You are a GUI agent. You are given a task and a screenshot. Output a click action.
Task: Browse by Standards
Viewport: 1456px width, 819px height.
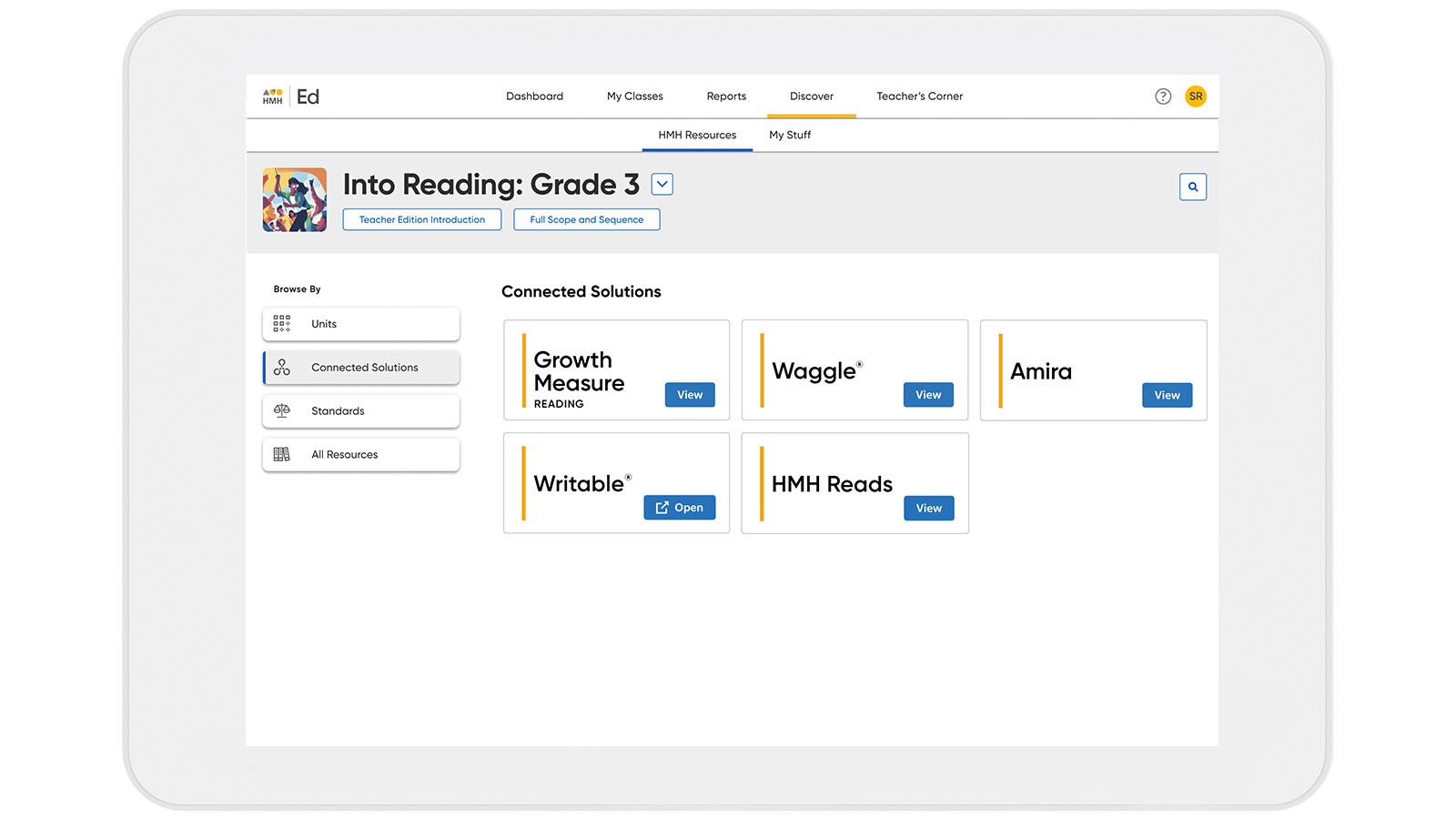tap(361, 411)
